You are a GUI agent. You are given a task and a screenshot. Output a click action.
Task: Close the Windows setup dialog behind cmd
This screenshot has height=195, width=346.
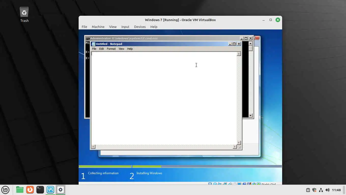point(257,38)
